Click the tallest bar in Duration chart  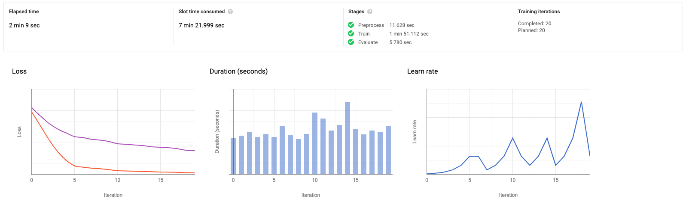click(348, 138)
